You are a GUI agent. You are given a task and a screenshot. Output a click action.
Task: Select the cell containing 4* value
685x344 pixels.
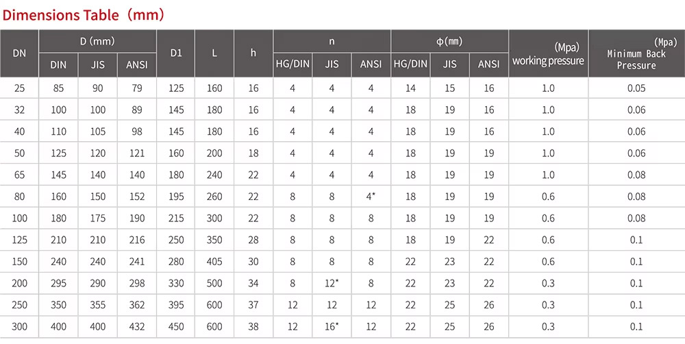[x=371, y=197]
